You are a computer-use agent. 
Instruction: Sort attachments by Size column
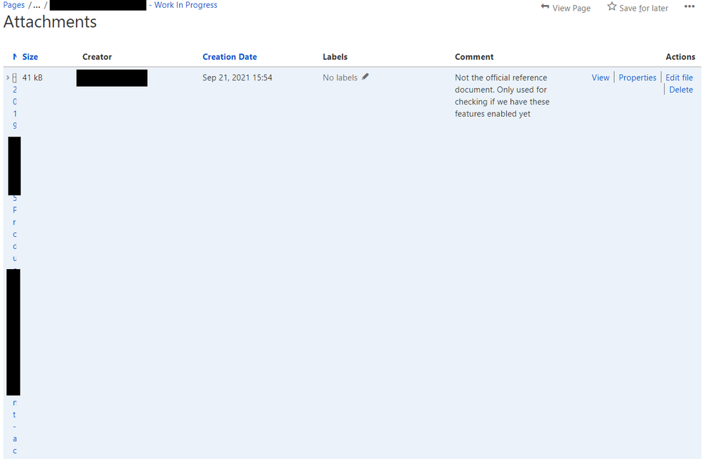point(30,57)
